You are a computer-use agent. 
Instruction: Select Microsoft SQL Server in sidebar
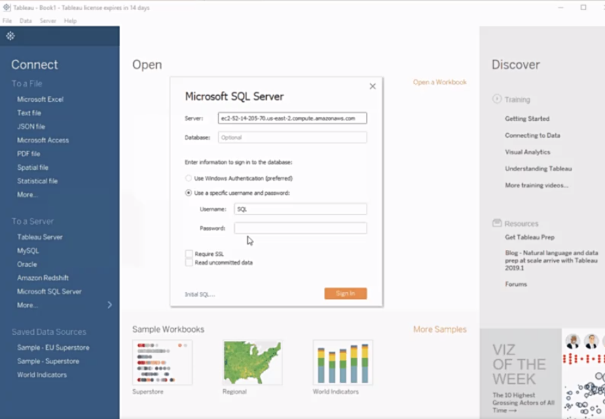click(50, 291)
